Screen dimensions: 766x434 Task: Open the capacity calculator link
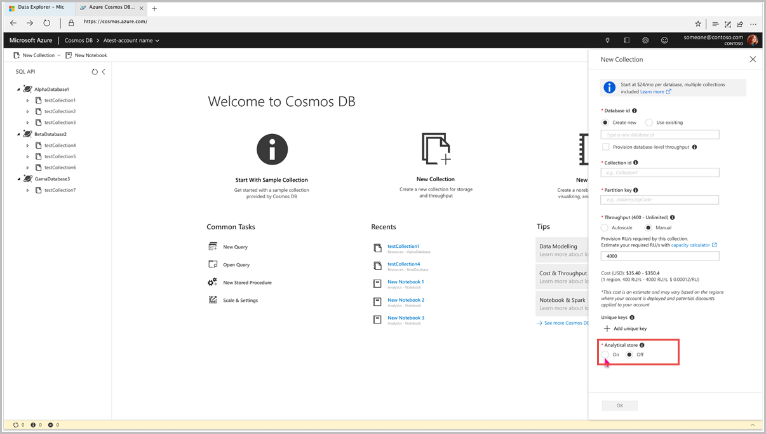click(690, 245)
